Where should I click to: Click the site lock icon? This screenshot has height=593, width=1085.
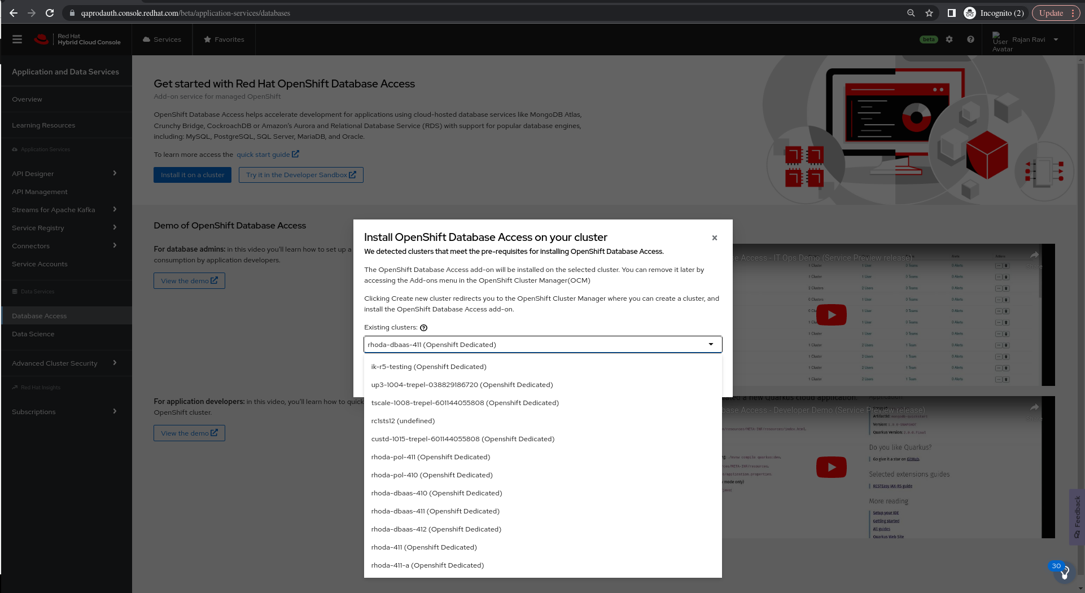click(x=72, y=13)
